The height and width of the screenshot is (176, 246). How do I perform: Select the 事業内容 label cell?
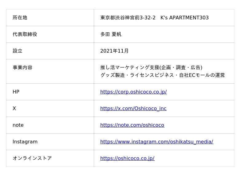(x=50, y=71)
